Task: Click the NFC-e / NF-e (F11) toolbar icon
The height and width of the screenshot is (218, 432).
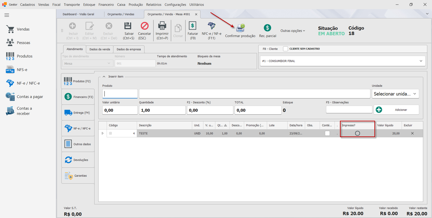Action: point(211,26)
